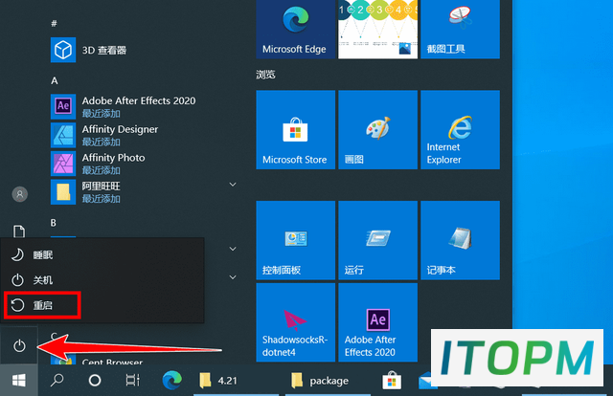Click the 浏览 tile group heading
The width and height of the screenshot is (613, 396).
pyautogui.click(x=265, y=75)
